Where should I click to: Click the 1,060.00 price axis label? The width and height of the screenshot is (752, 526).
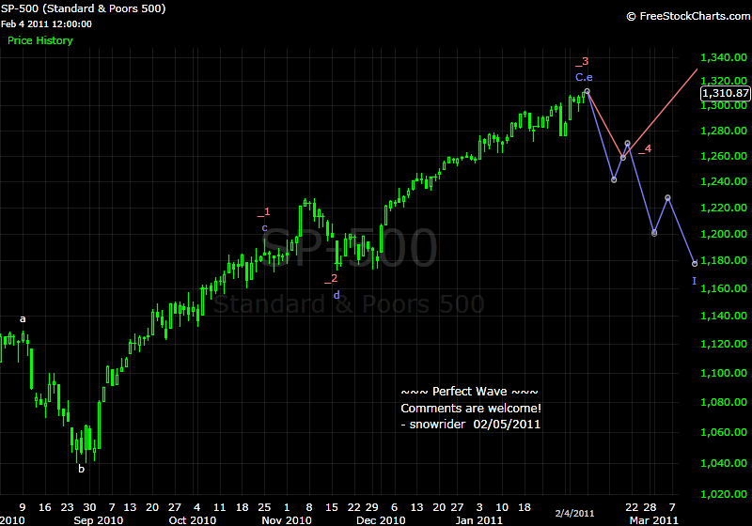724,433
